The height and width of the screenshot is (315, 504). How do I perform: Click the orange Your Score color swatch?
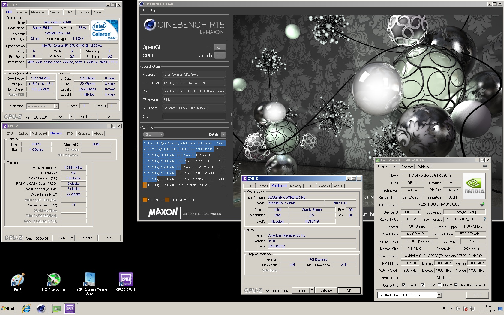145,200
